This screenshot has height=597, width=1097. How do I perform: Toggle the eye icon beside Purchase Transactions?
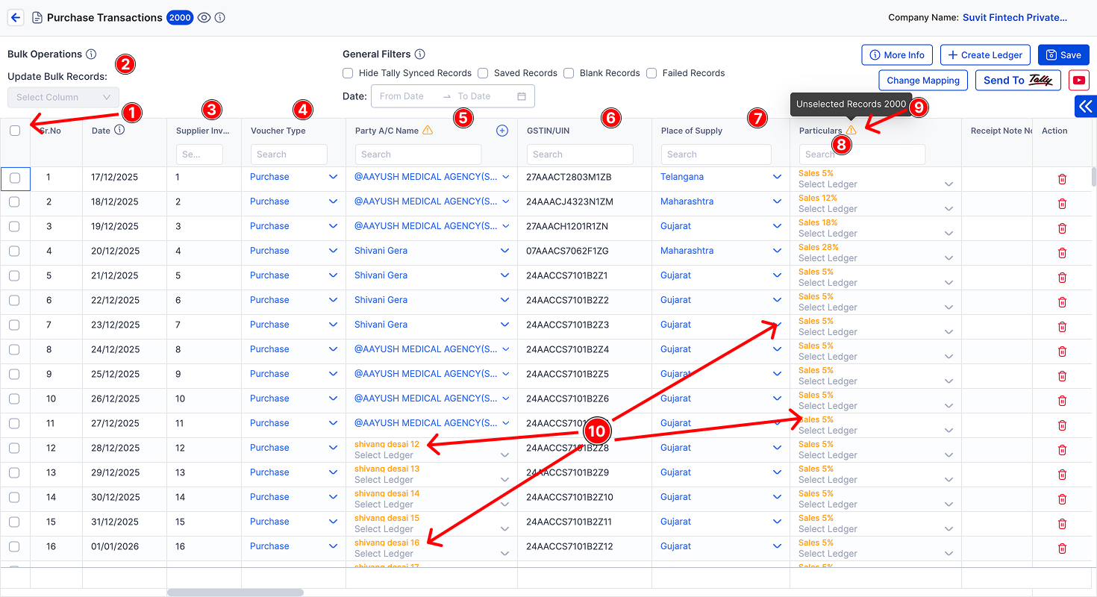tap(204, 17)
